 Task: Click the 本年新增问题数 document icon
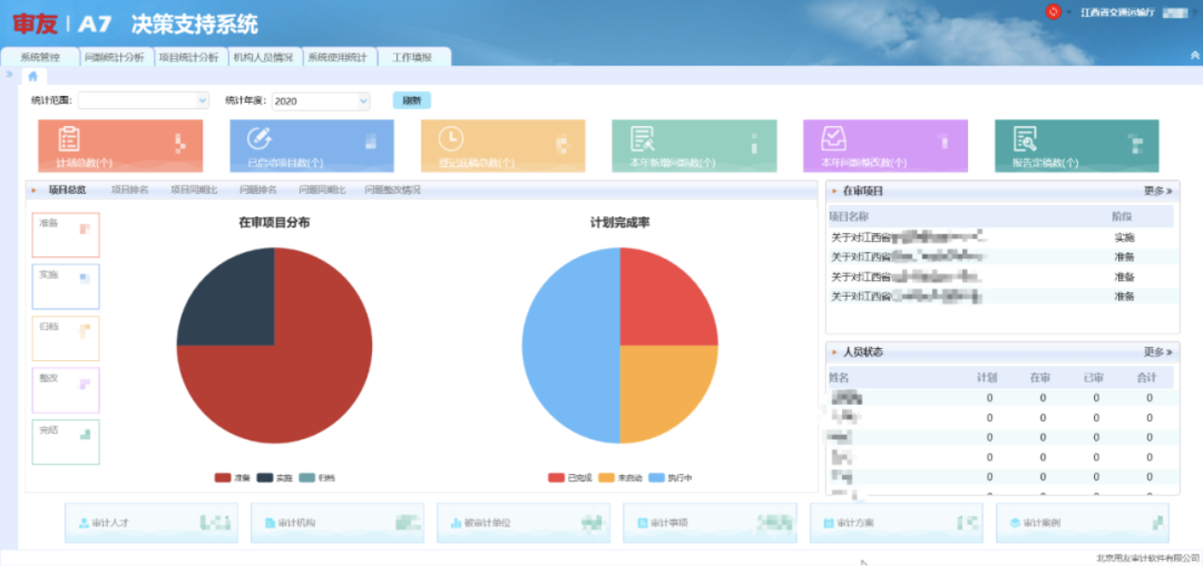coord(643,139)
